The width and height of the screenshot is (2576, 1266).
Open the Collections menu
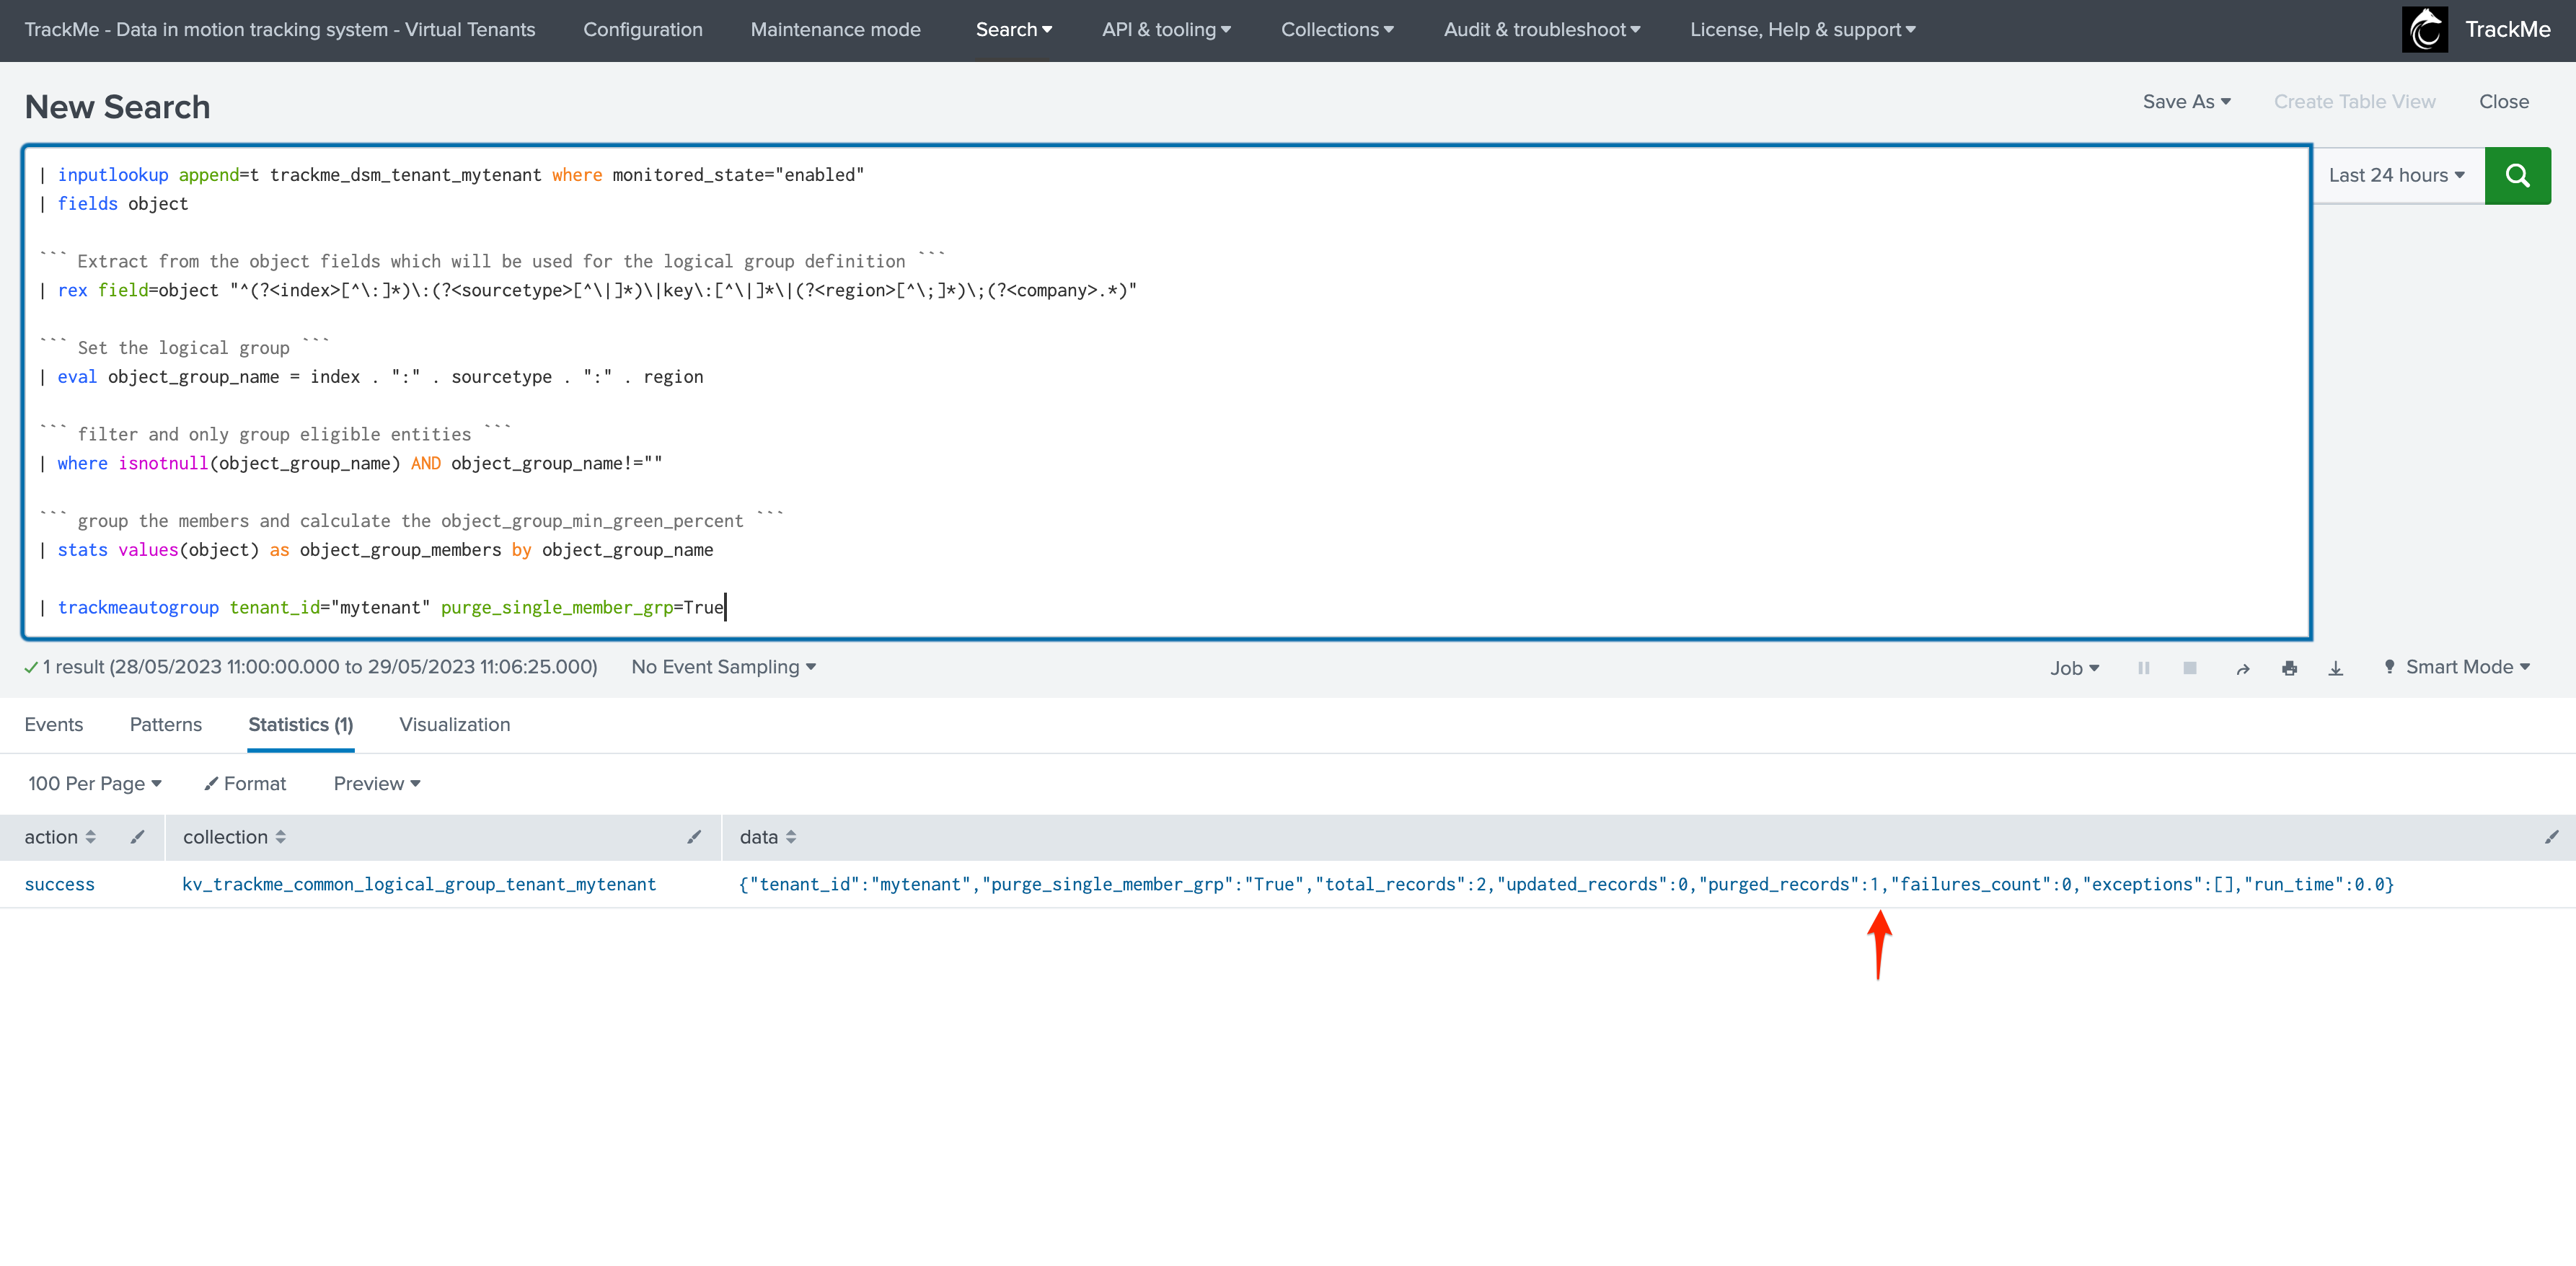[x=1337, y=30]
